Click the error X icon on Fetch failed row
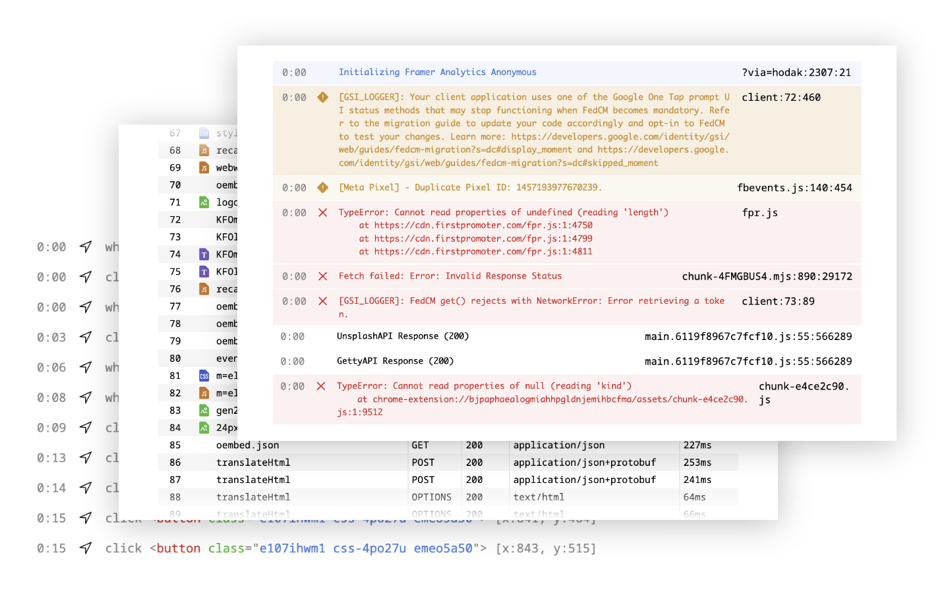Image resolution: width=946 pixels, height=599 pixels. (x=322, y=276)
